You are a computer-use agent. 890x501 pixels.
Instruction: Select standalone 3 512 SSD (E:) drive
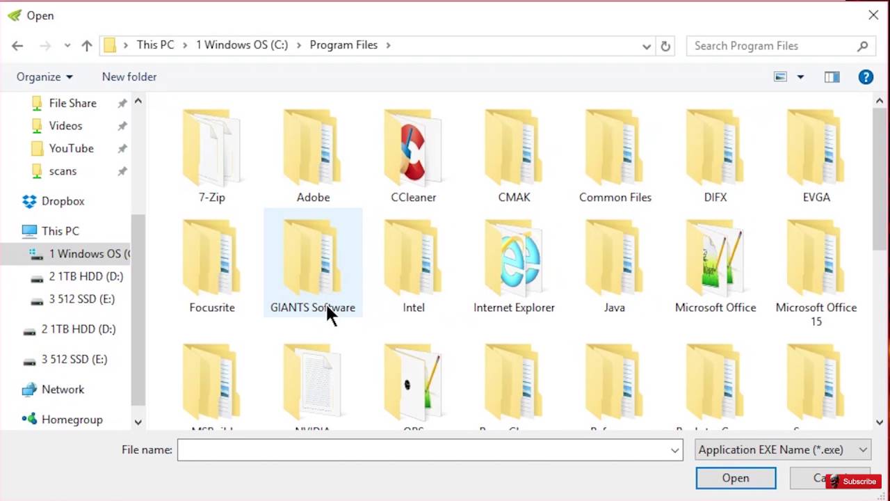65,360
